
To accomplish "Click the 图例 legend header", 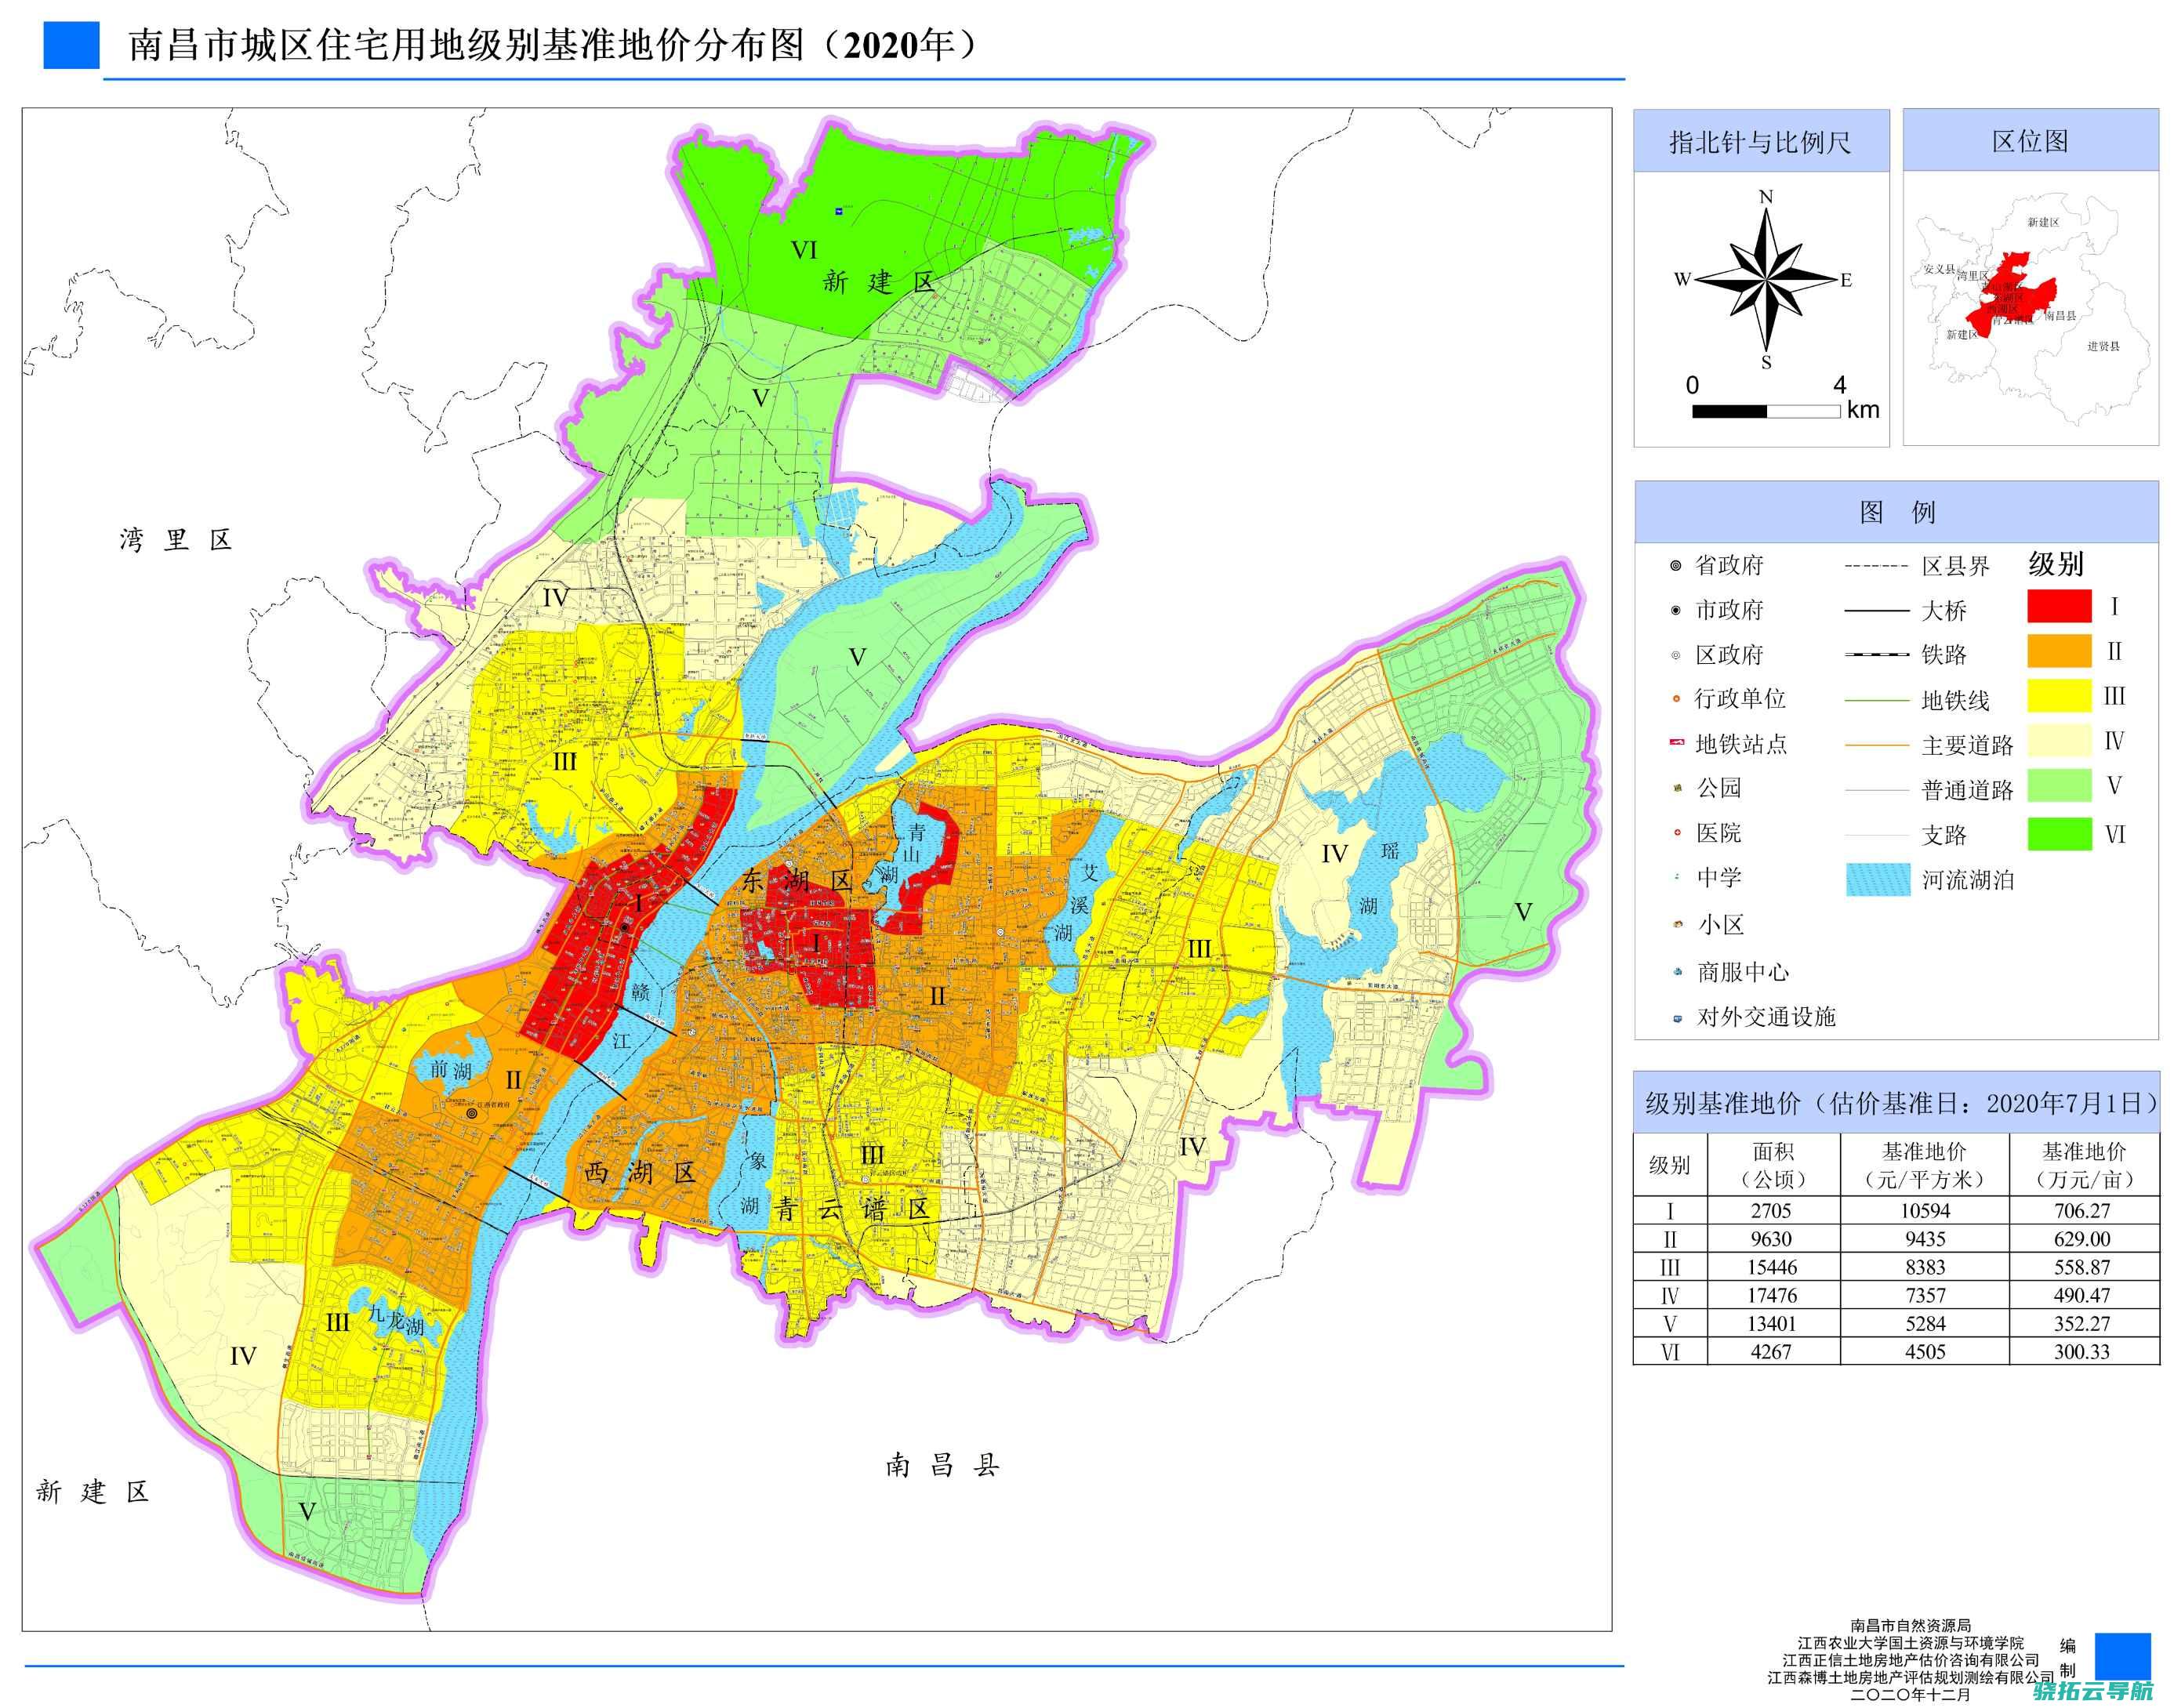I will click(1896, 512).
